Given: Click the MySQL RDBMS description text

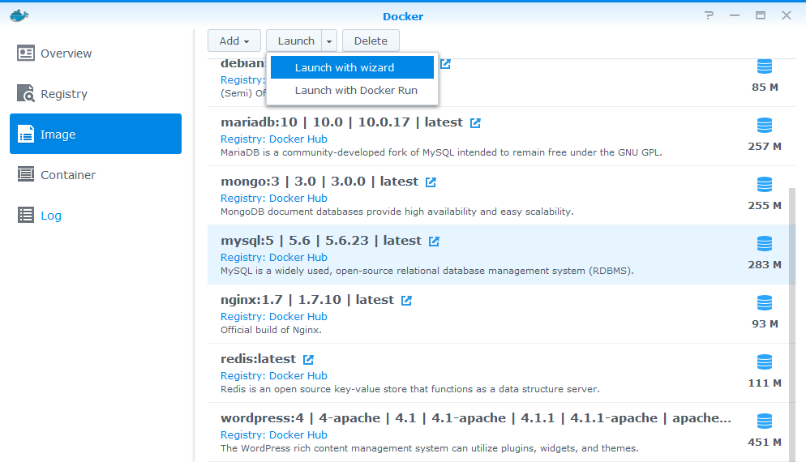Looking at the screenshot, I should [x=427, y=271].
